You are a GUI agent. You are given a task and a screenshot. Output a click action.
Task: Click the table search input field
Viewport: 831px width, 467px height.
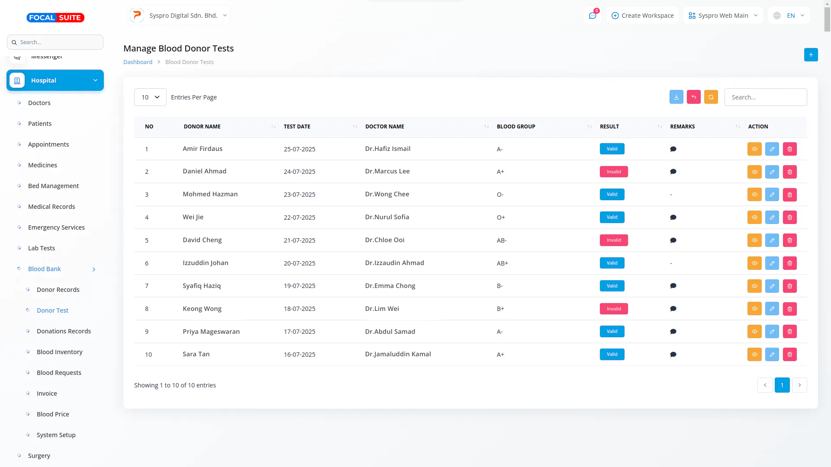[765, 97]
